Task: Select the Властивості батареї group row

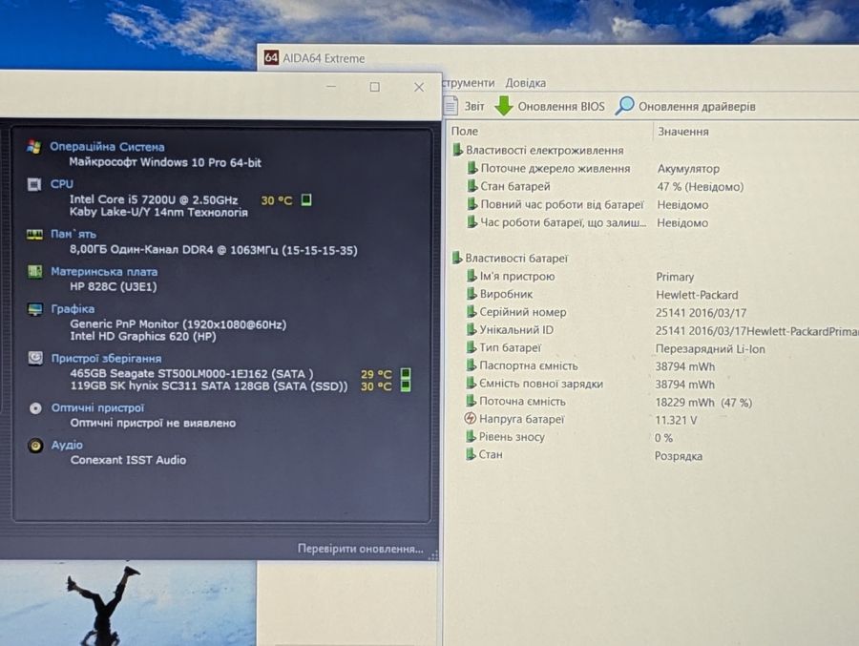Action: click(x=510, y=258)
